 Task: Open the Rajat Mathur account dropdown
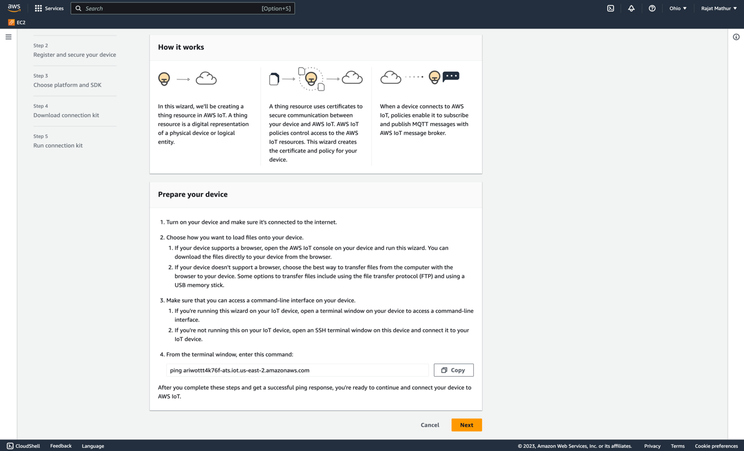tap(718, 8)
